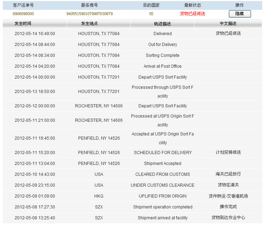Click the 发生地点 table header

click(x=90, y=24)
